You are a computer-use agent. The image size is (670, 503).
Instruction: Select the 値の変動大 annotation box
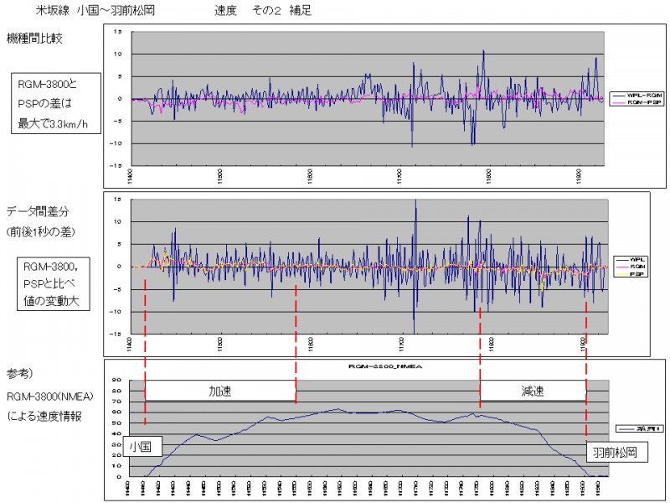52,283
